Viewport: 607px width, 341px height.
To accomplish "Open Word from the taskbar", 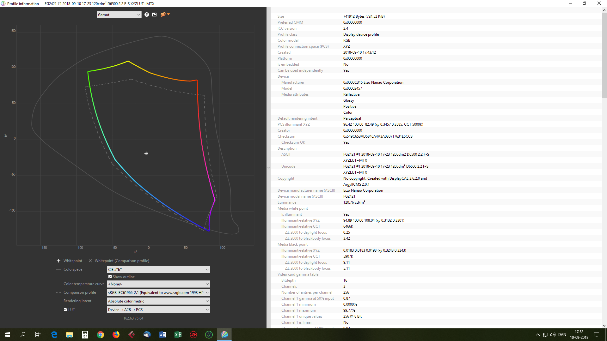I will 162,335.
